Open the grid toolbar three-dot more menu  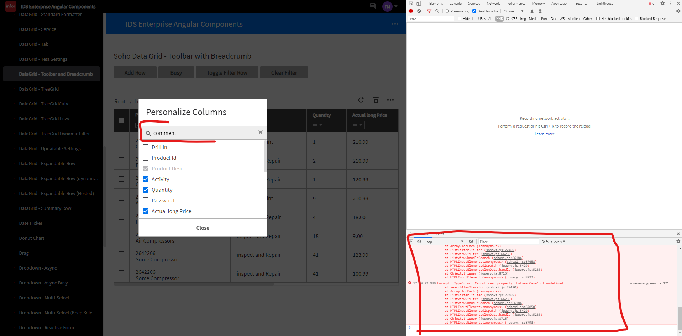(390, 100)
